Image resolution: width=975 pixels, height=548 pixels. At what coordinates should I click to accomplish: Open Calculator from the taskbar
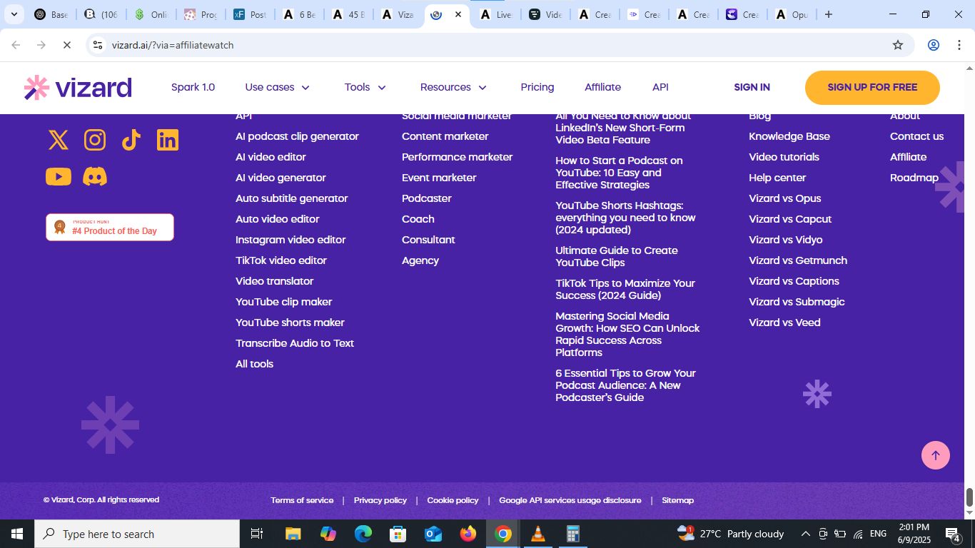coord(573,534)
